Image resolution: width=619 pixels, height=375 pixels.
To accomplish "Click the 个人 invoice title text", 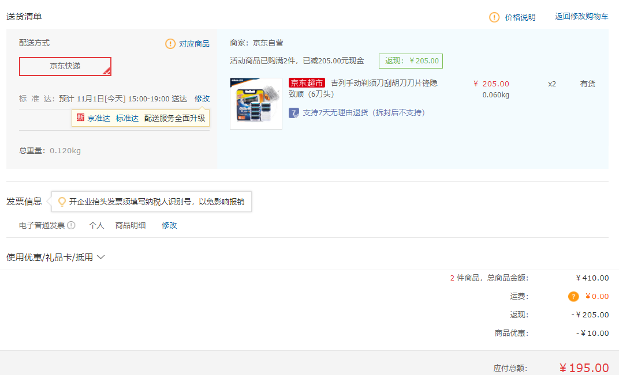I will click(96, 225).
